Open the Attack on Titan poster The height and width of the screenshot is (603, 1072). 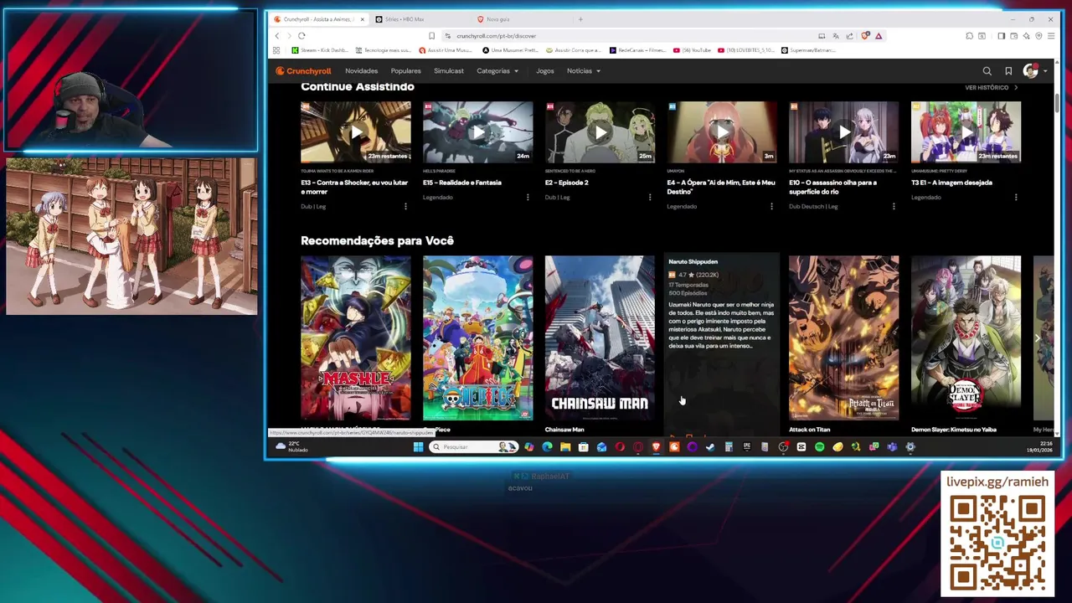843,338
